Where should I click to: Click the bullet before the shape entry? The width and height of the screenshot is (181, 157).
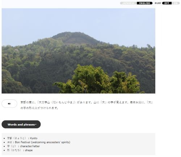coord(4,150)
